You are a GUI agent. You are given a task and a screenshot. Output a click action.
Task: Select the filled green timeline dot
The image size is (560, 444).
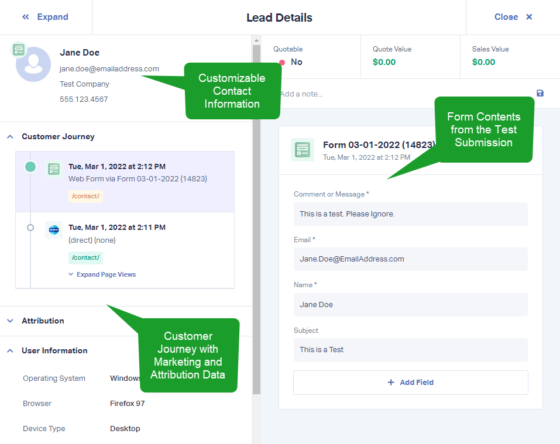(30, 167)
